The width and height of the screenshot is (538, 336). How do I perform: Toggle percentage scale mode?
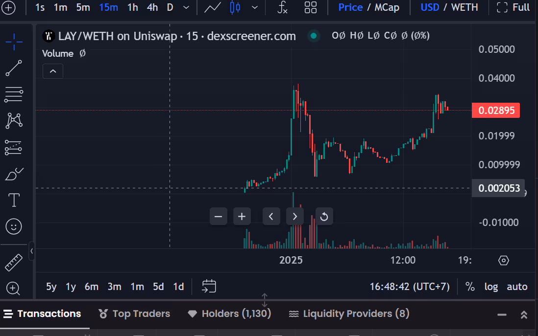(470, 287)
